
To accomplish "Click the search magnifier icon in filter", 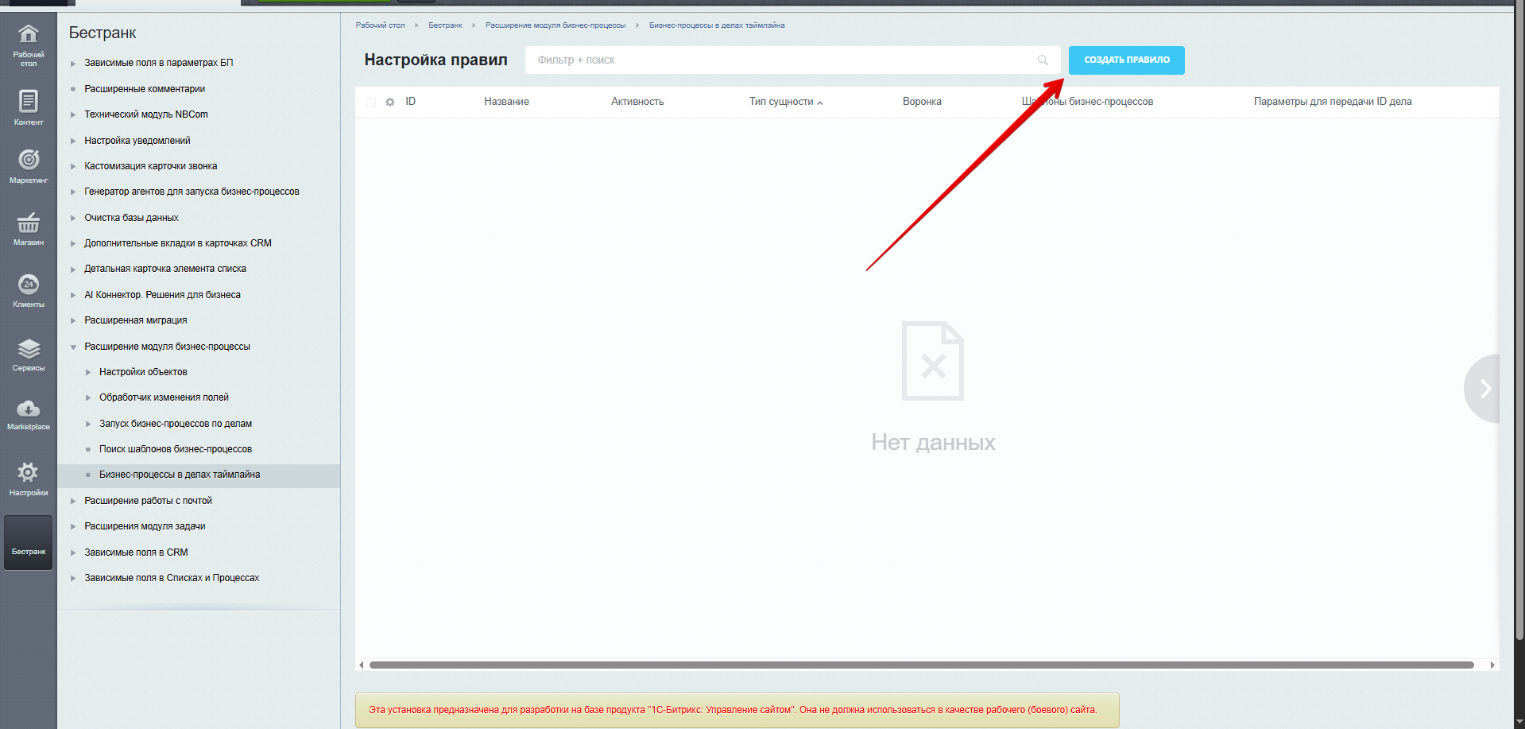I will tap(1043, 60).
